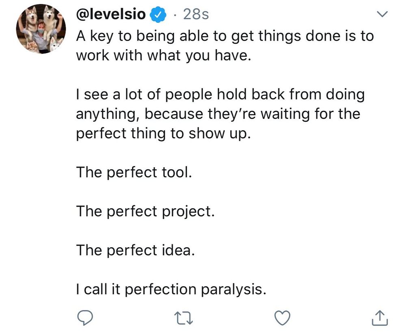Image resolution: width=406 pixels, height=334 pixels.
Task: Select the line starting "I see a lot"
Action: pyautogui.click(x=220, y=95)
